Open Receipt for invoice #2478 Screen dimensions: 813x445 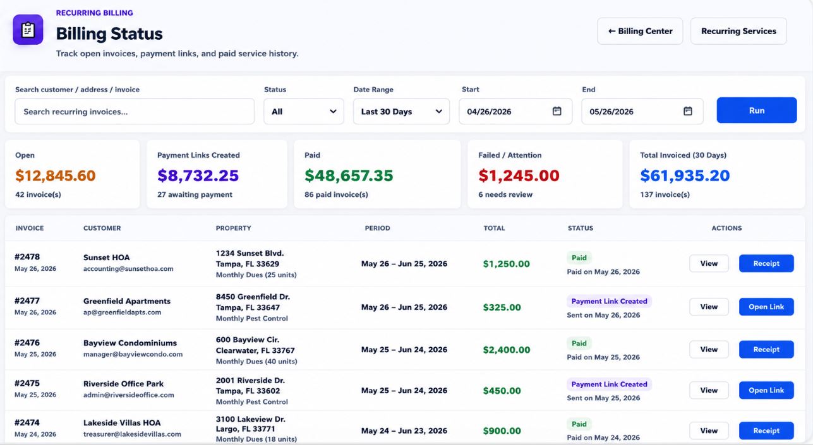coord(766,263)
